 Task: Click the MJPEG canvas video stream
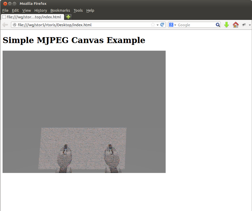(84, 112)
